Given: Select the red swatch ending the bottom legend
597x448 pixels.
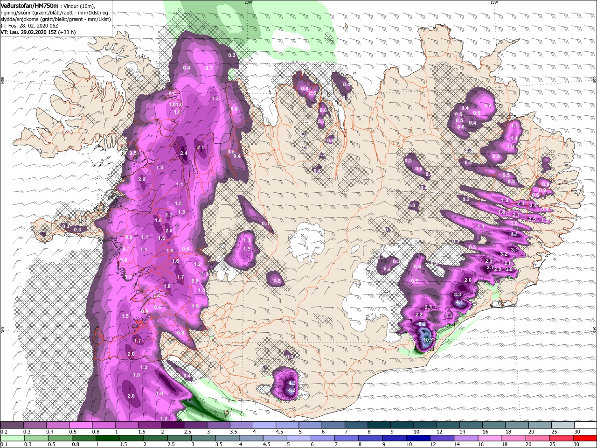Looking at the screenshot, I should point(585,438).
